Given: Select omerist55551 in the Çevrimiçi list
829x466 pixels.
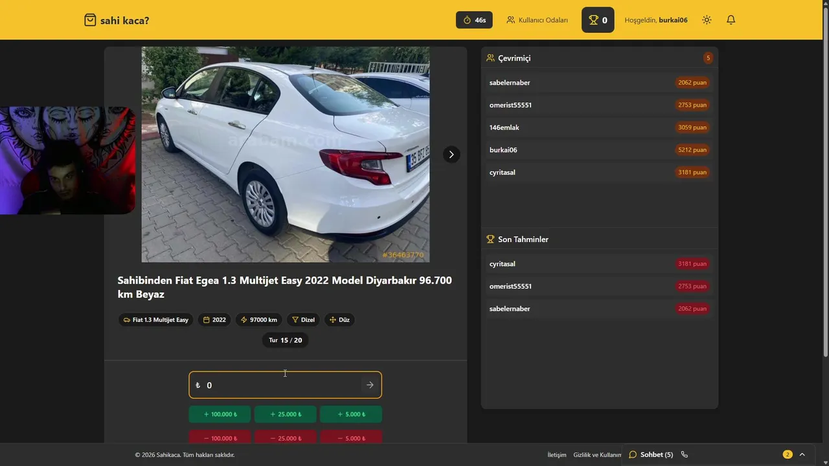Looking at the screenshot, I should (x=599, y=105).
